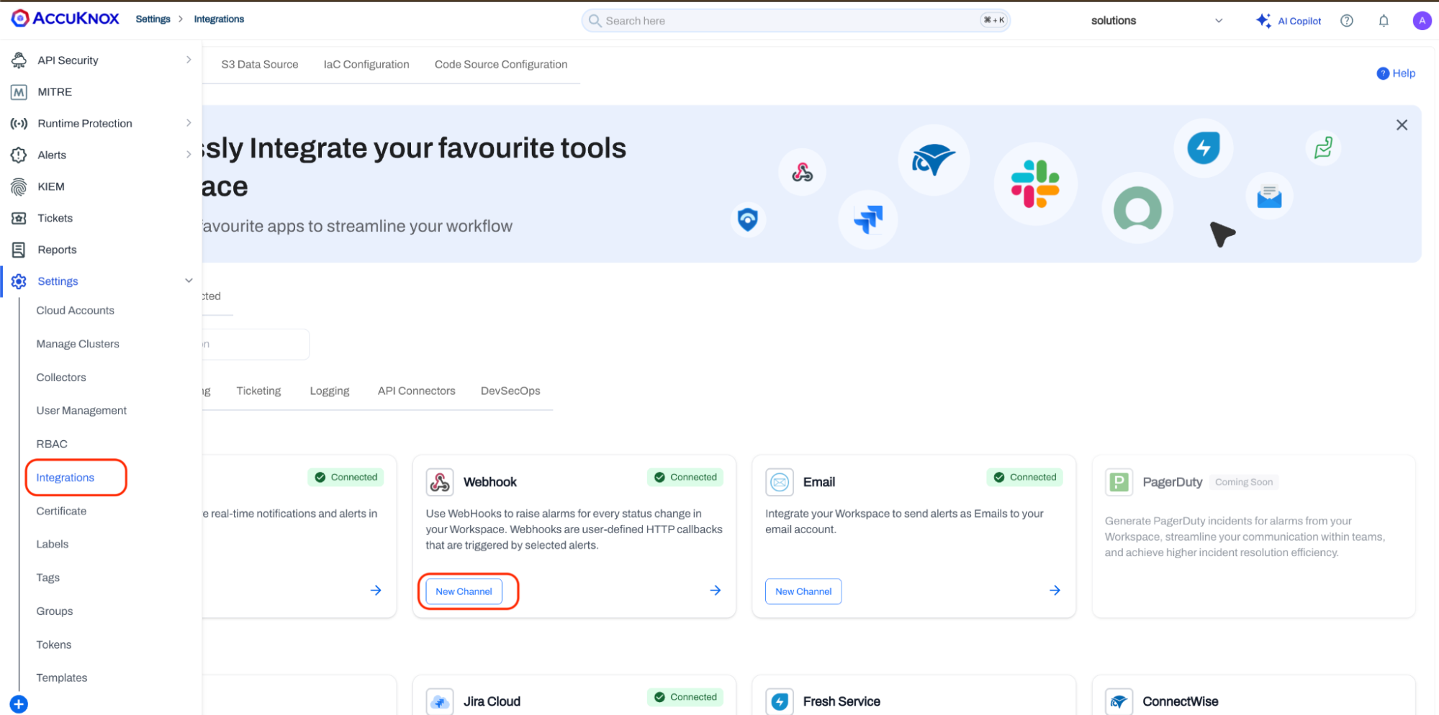
Task: Open User Management settings
Action: point(81,411)
